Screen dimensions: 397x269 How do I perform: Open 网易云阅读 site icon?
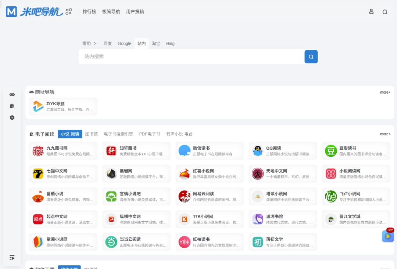[185, 196]
